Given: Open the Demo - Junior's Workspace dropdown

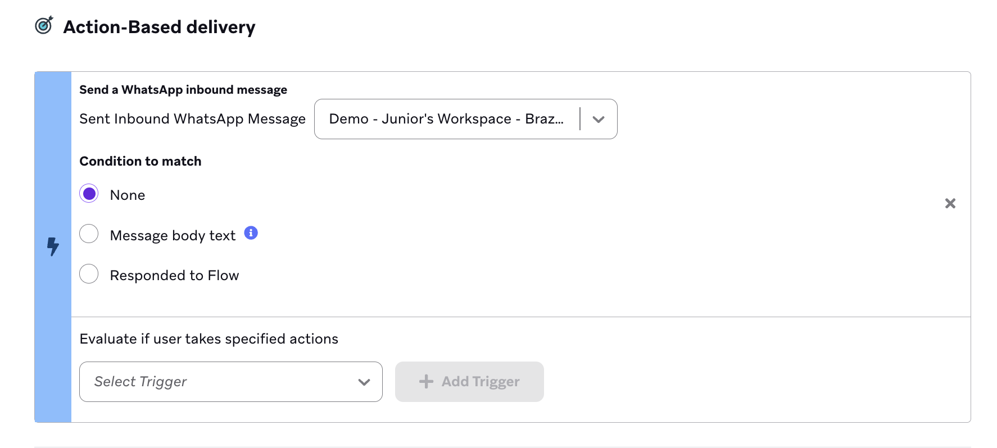Looking at the screenshot, I should pyautogui.click(x=446, y=119).
